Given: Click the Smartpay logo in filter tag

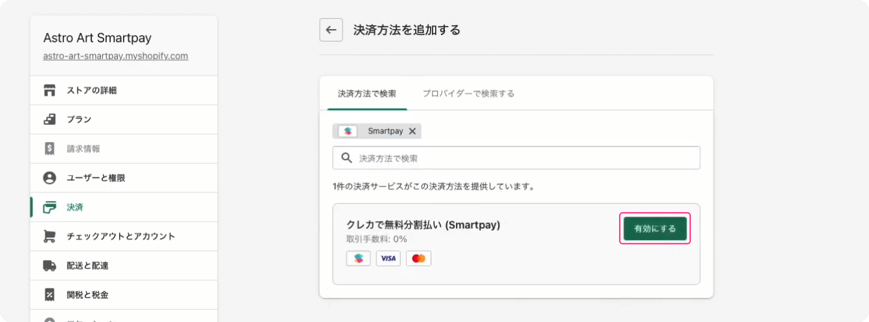Looking at the screenshot, I should [348, 131].
